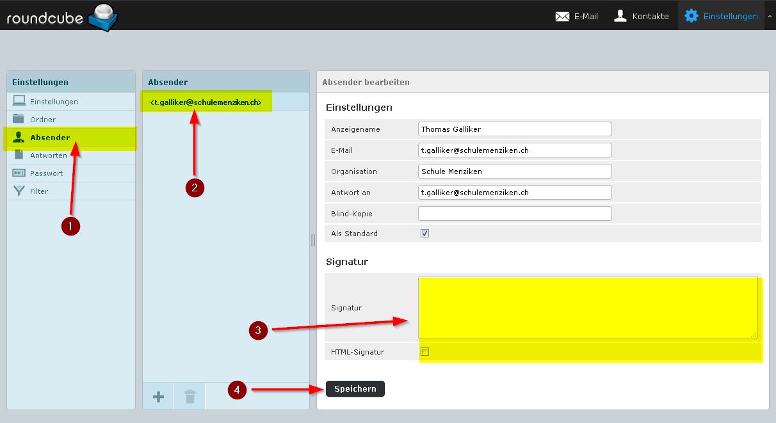This screenshot has height=423, width=776.
Task: Click the monitor icon beside Einstellungen
Action: tap(19, 101)
